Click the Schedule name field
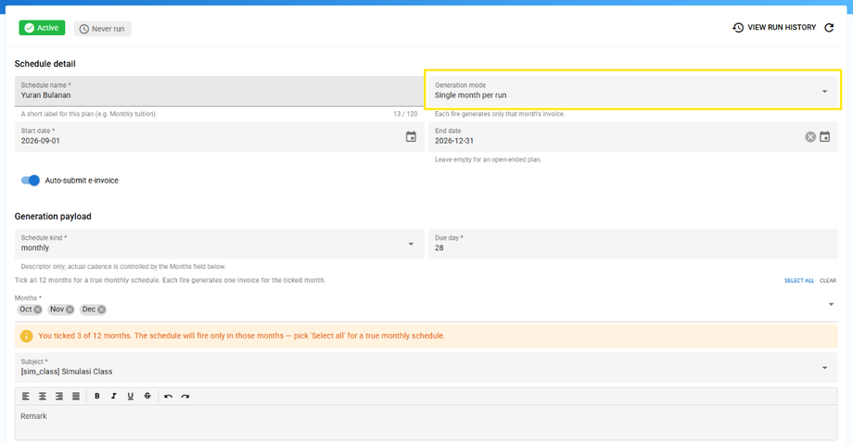 pyautogui.click(x=219, y=91)
